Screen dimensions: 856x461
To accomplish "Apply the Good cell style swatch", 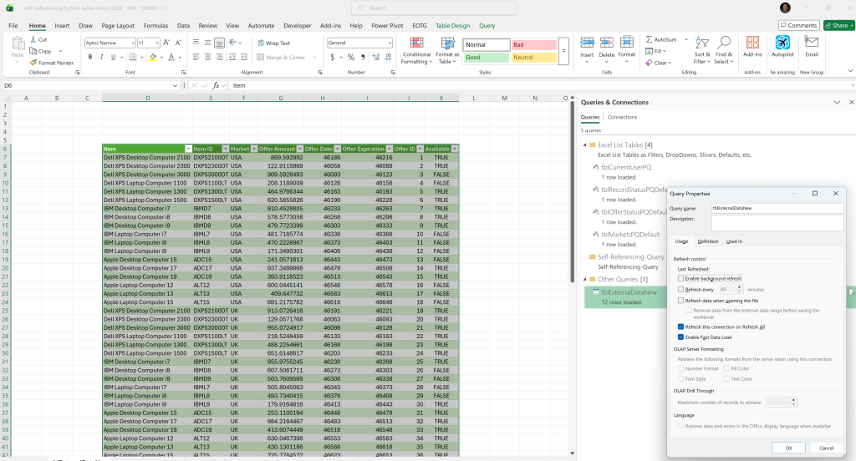I will (487, 58).
